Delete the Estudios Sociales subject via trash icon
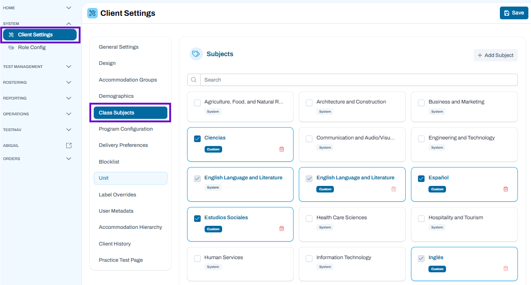 pyautogui.click(x=281, y=229)
